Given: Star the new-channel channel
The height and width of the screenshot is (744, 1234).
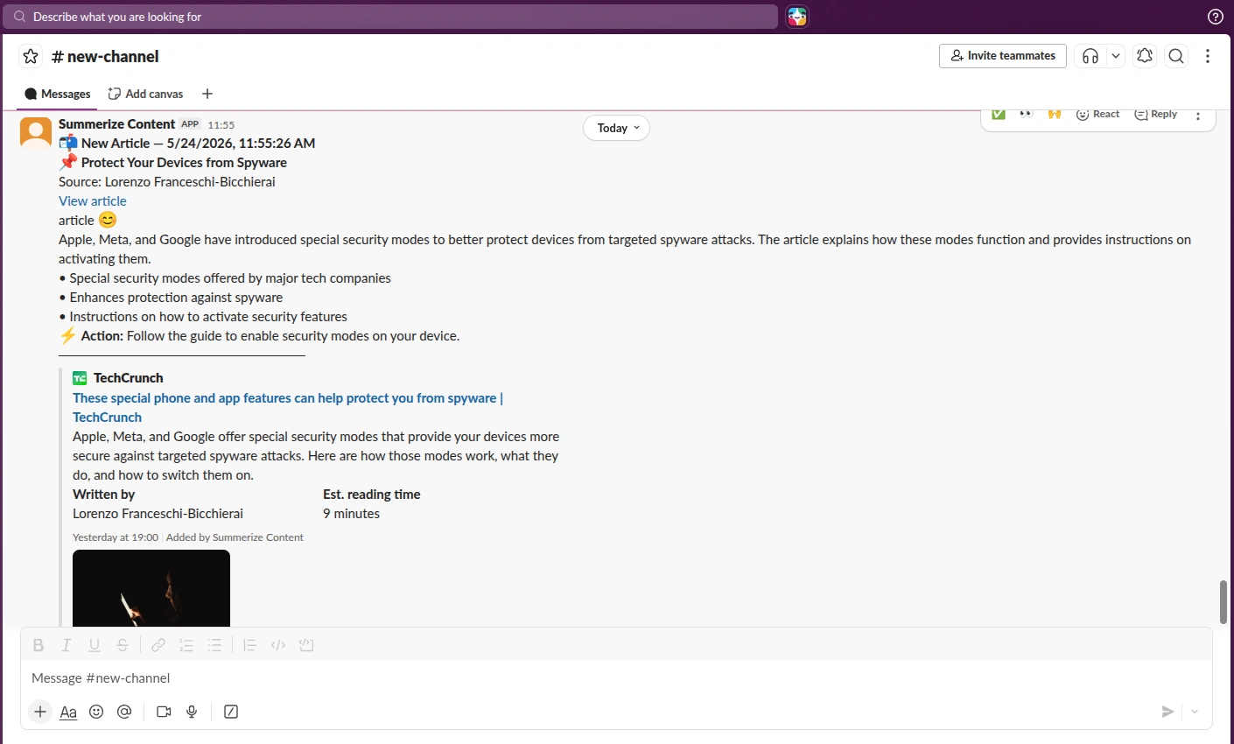Looking at the screenshot, I should coord(31,56).
